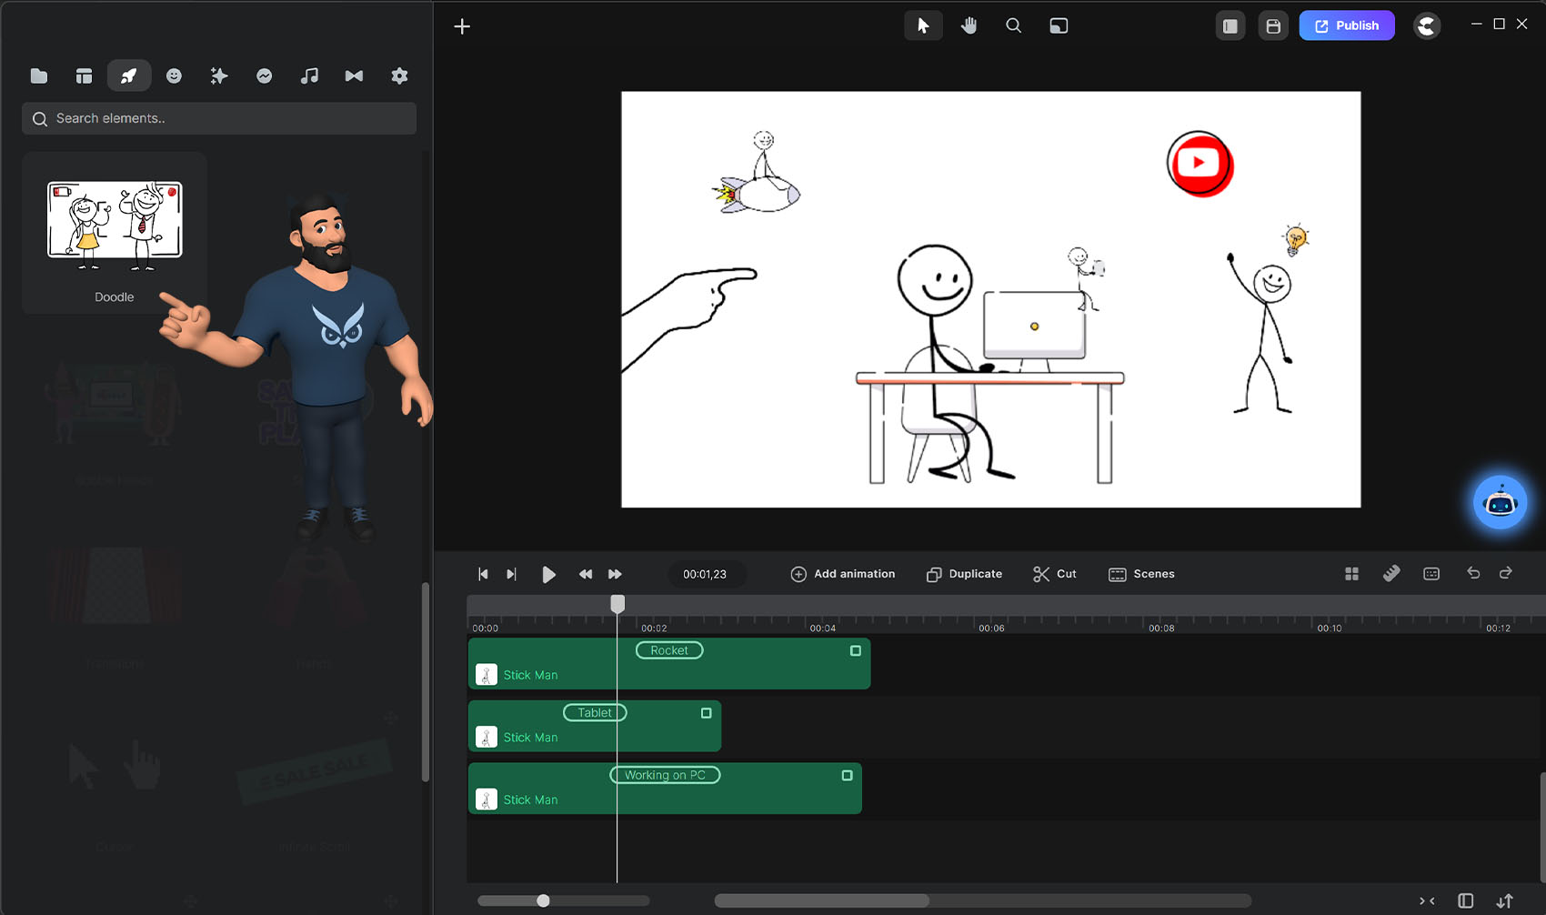This screenshot has width=1546, height=915.
Task: Switch to the settings gear tab
Action: coord(399,75)
